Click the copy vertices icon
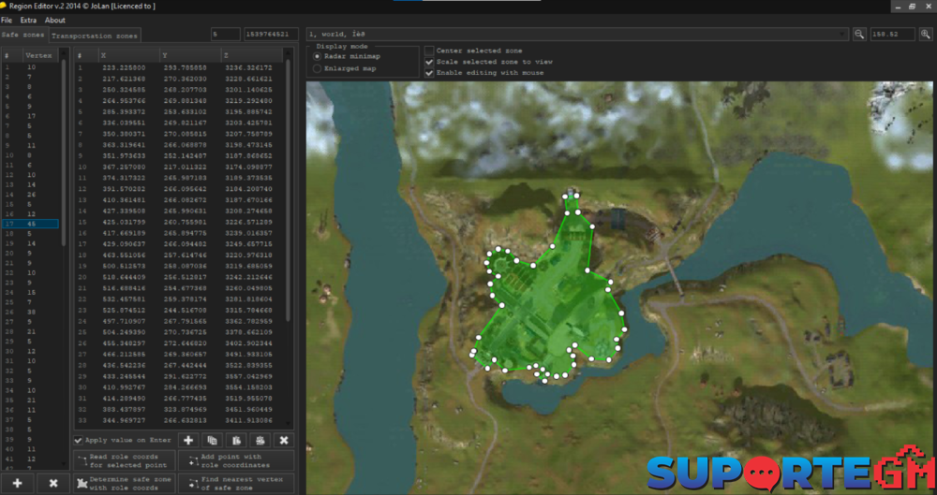The image size is (937, 495). 212,440
